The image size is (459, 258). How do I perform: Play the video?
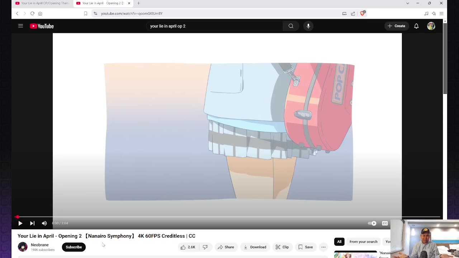tap(20, 223)
